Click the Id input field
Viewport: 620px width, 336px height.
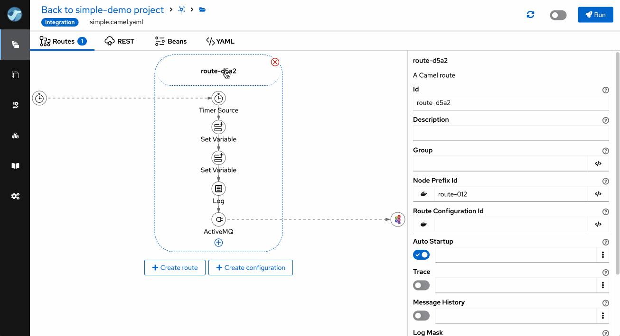tap(510, 103)
